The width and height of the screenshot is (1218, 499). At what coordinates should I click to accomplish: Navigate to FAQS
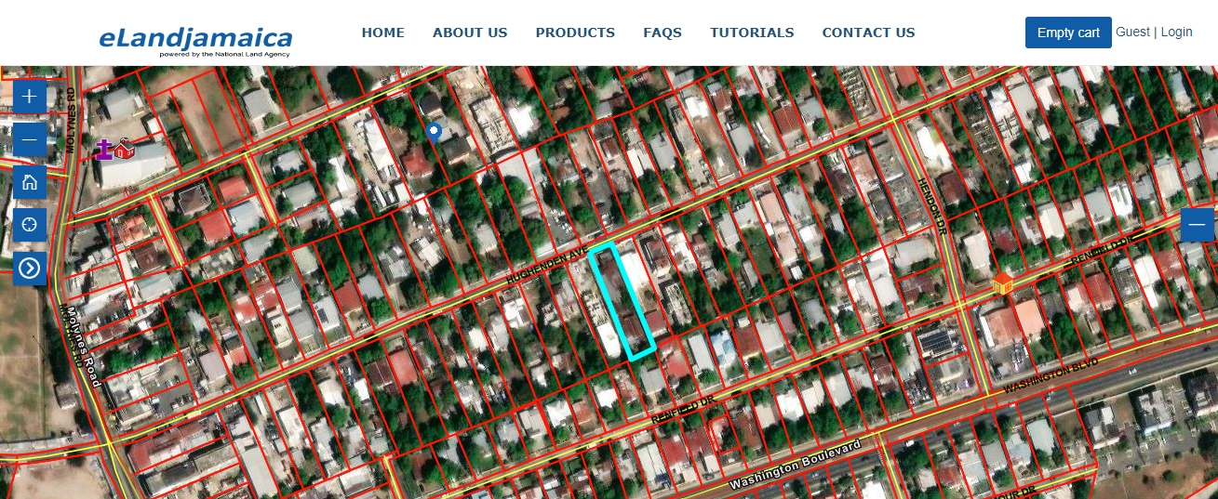click(662, 33)
